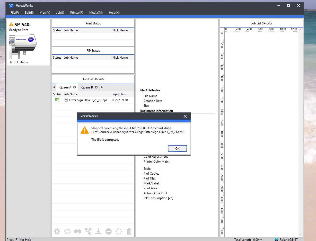Screen dimensions: 316x241
Task: Click the trash delete job icon
Action: (x=129, y=231)
